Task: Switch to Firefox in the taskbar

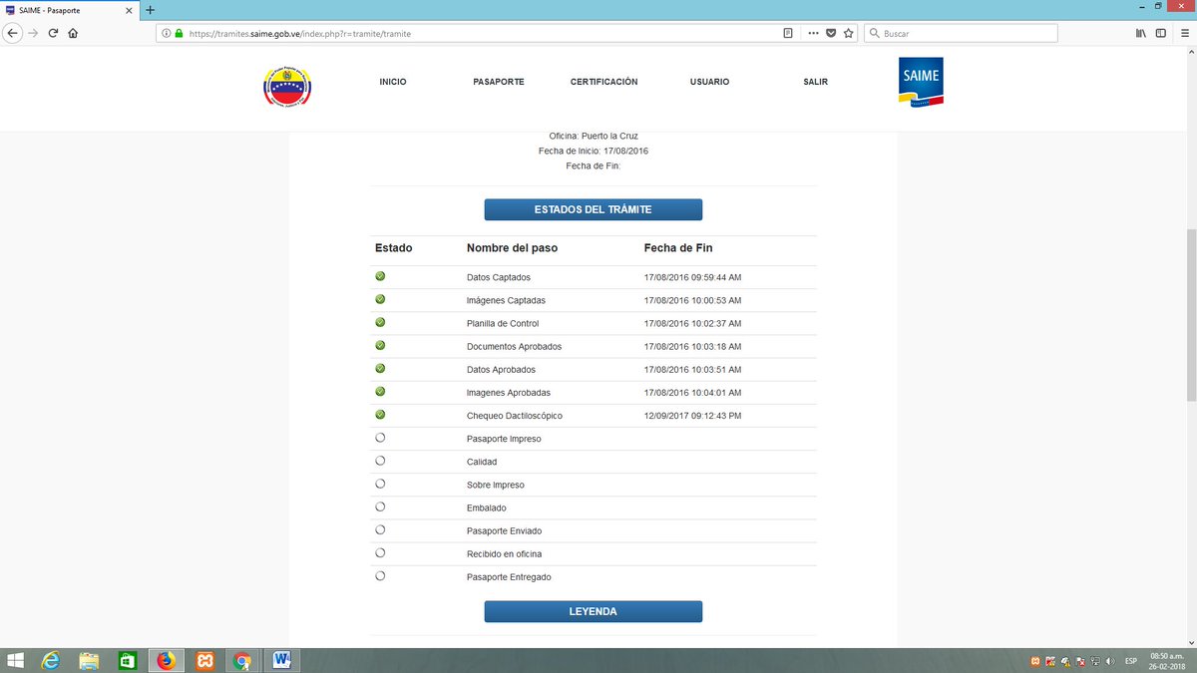Action: 166,660
